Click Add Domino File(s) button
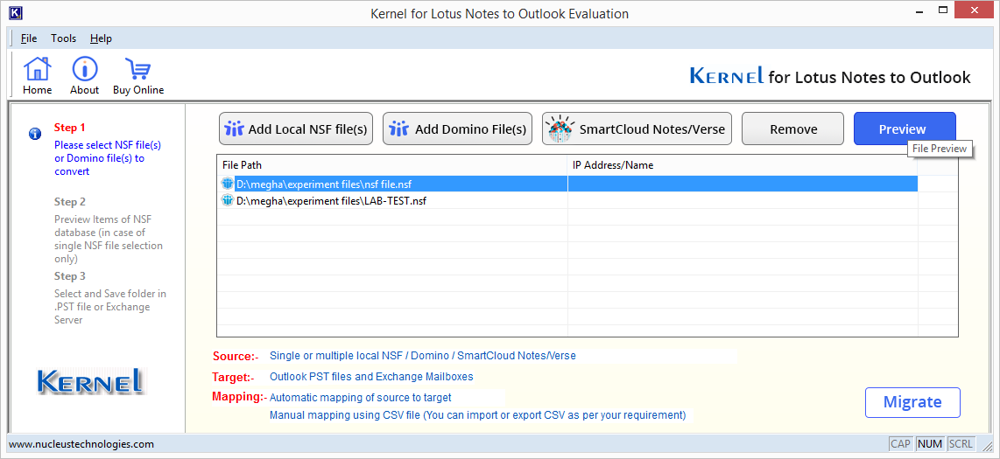 coord(457,129)
